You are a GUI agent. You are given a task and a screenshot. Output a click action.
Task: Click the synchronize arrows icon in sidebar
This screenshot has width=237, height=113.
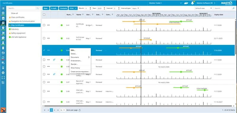[3, 58]
